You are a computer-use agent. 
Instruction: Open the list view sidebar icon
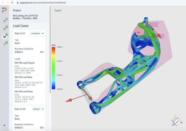(4, 21)
